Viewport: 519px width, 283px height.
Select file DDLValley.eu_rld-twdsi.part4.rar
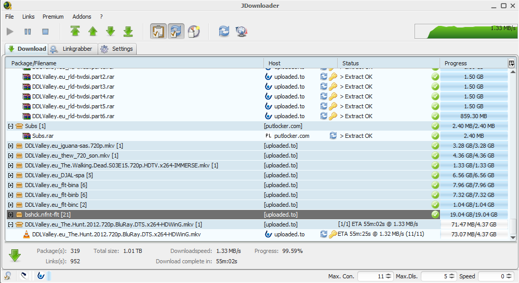click(73, 96)
